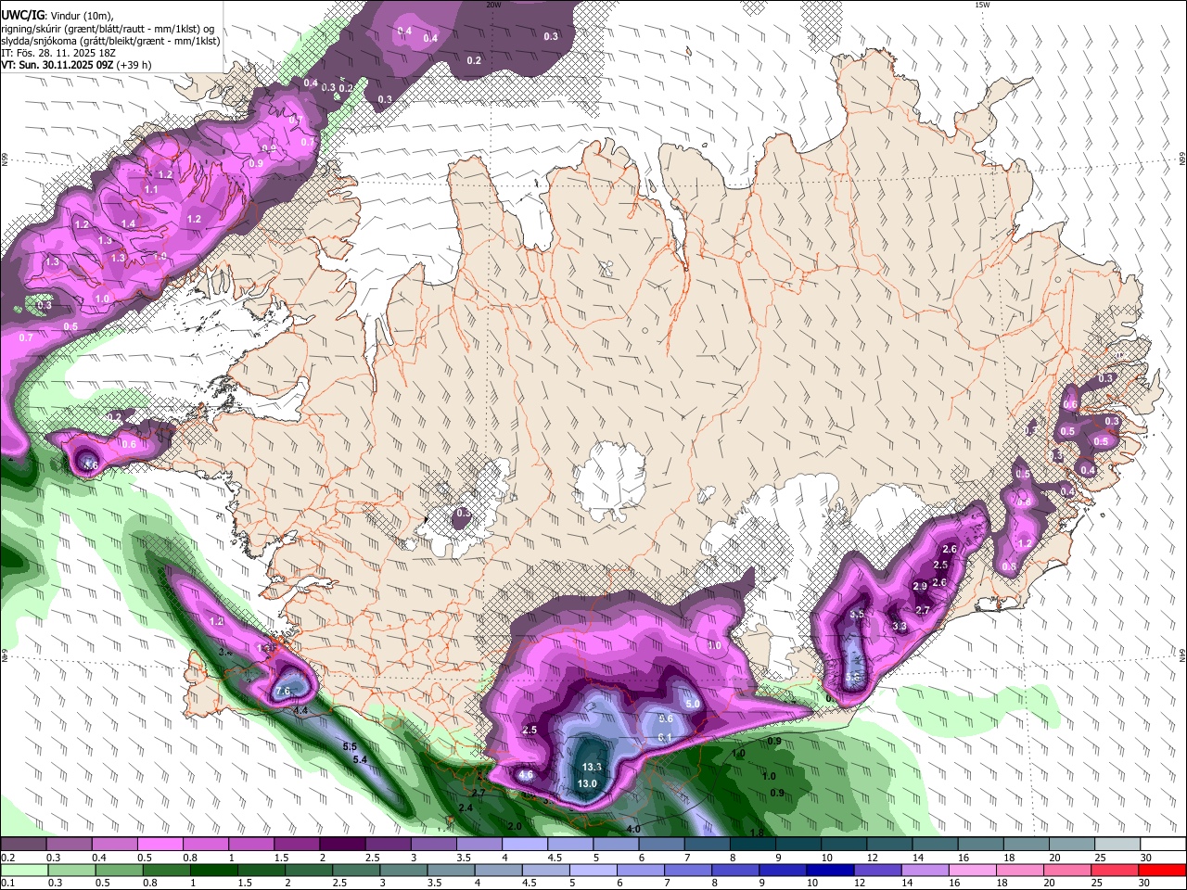Viewport: 1187px width, 890px height.
Task: Click the upper legend swatch starting at 4
Action: tap(525, 845)
